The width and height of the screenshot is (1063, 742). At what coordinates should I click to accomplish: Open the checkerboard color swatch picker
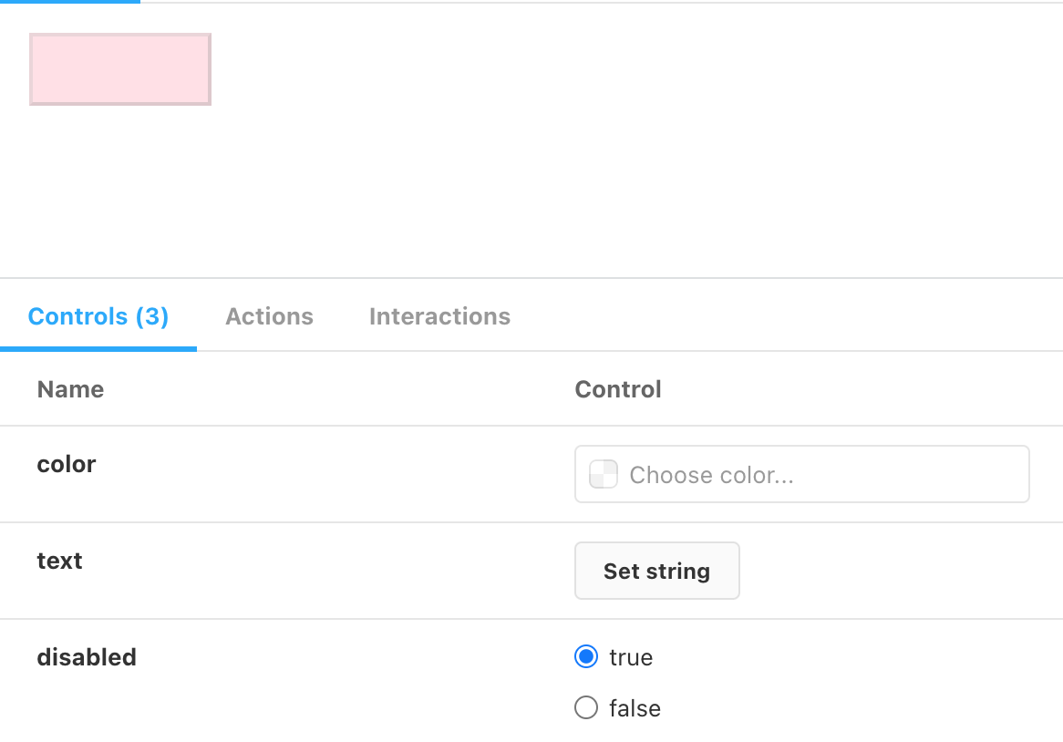pos(603,474)
